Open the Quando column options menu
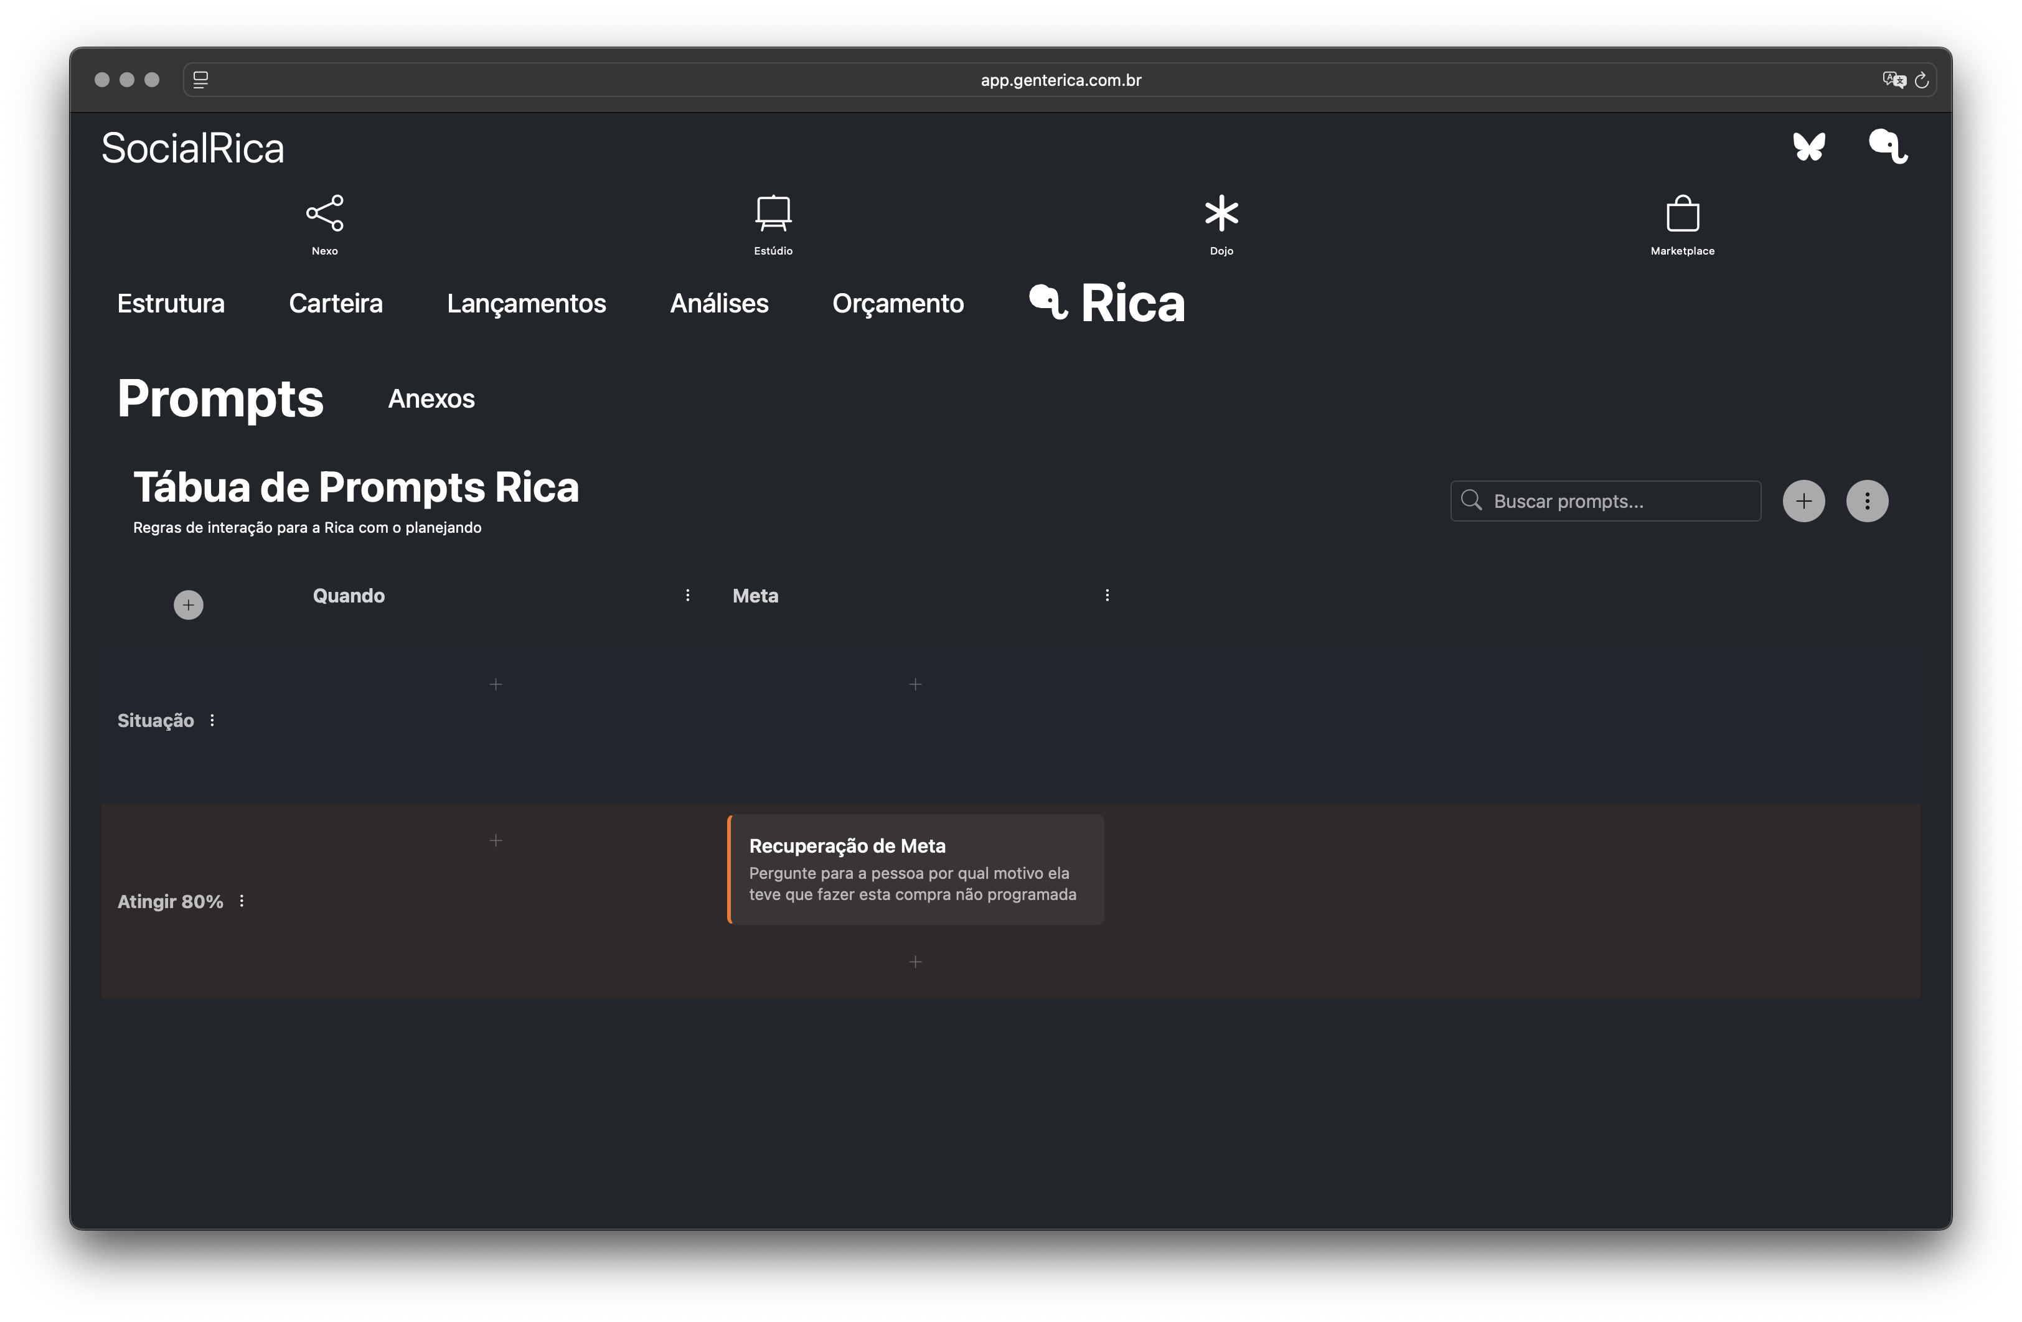Screen dimensions: 2022x1322 tap(687, 596)
